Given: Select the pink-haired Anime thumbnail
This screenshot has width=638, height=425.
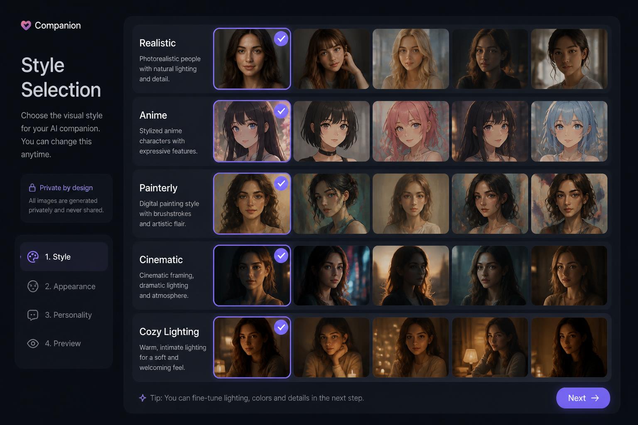Looking at the screenshot, I should (x=411, y=131).
